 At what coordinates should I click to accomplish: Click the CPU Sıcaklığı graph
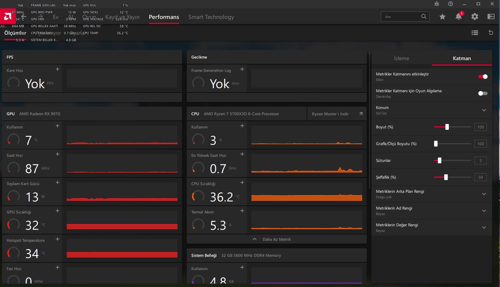pyautogui.click(x=307, y=192)
